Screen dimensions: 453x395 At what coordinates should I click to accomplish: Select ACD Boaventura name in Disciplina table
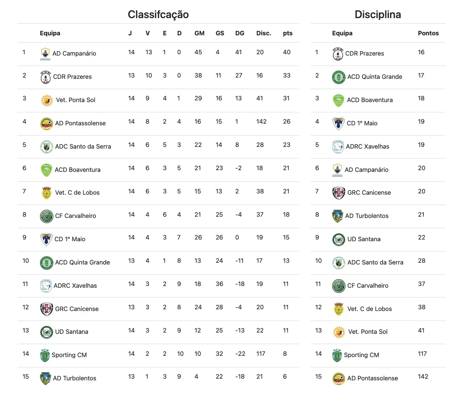point(370,100)
